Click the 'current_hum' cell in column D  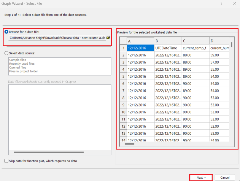click(x=219, y=48)
